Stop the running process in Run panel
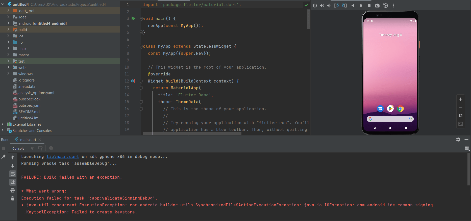This screenshot has width=471, height=221. (4, 148)
